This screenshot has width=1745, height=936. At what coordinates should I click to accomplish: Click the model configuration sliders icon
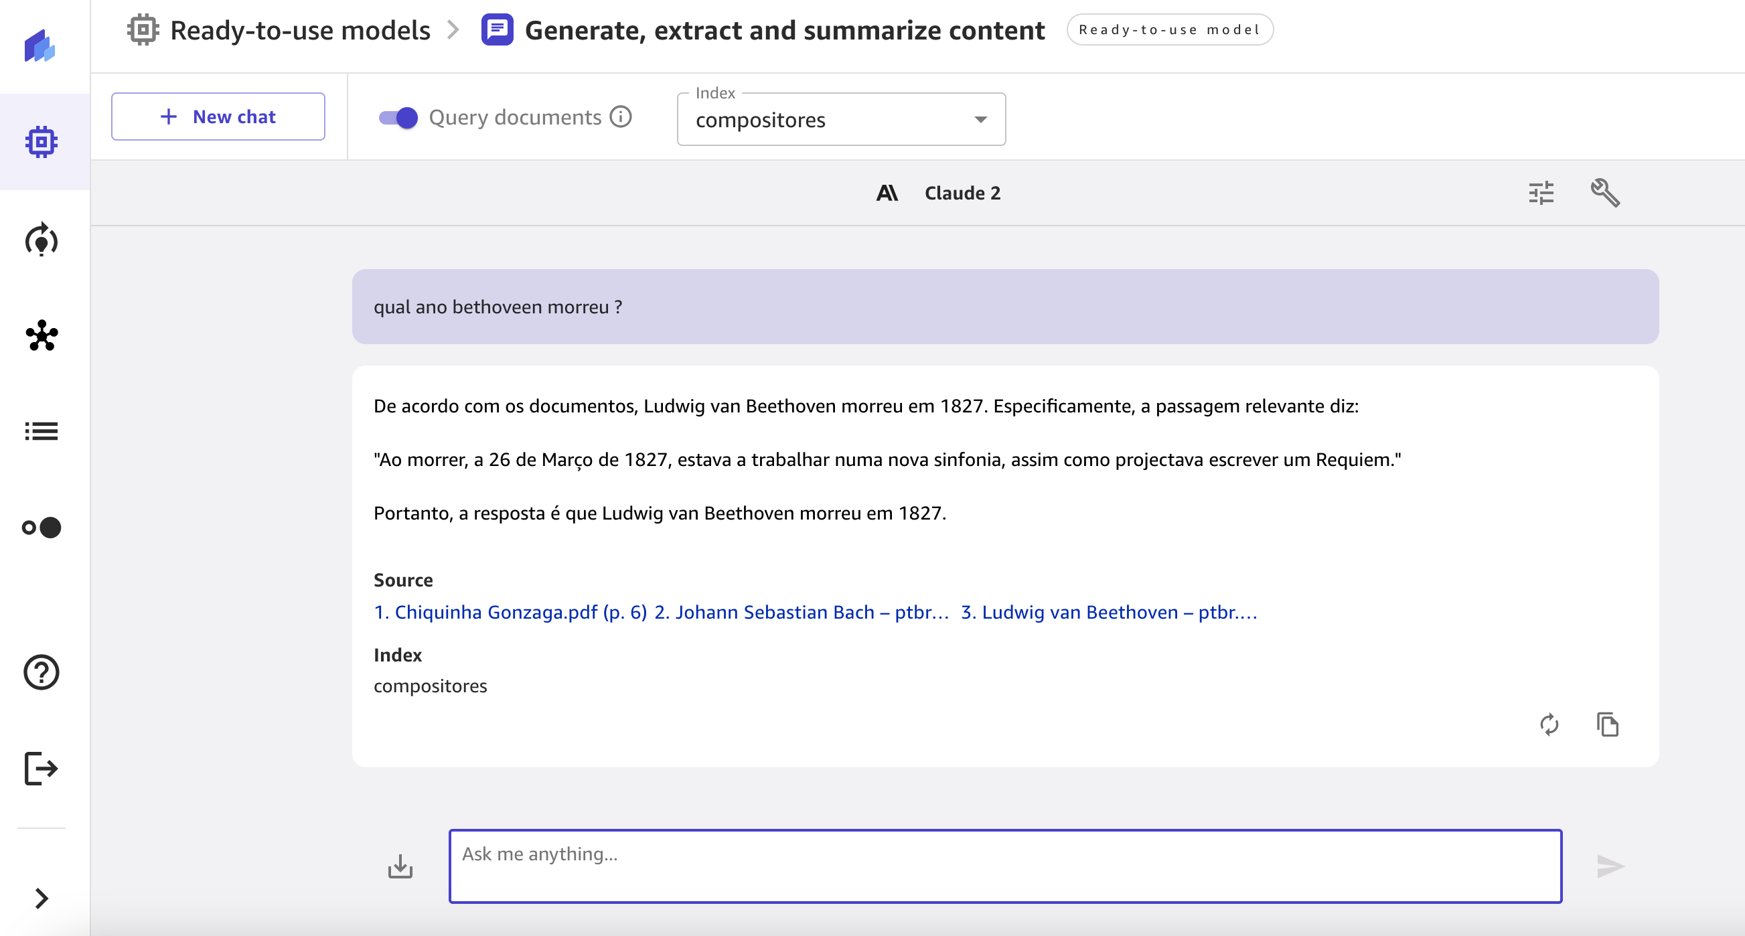coord(1541,193)
